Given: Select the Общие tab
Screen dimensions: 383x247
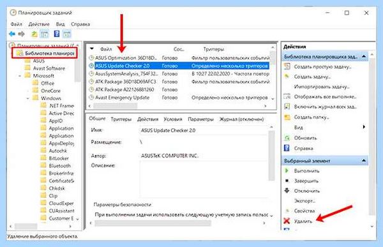Looking at the screenshot, I should click(97, 119).
